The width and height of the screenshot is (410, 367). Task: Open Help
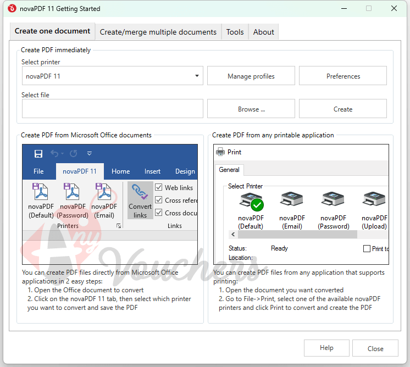[326, 348]
